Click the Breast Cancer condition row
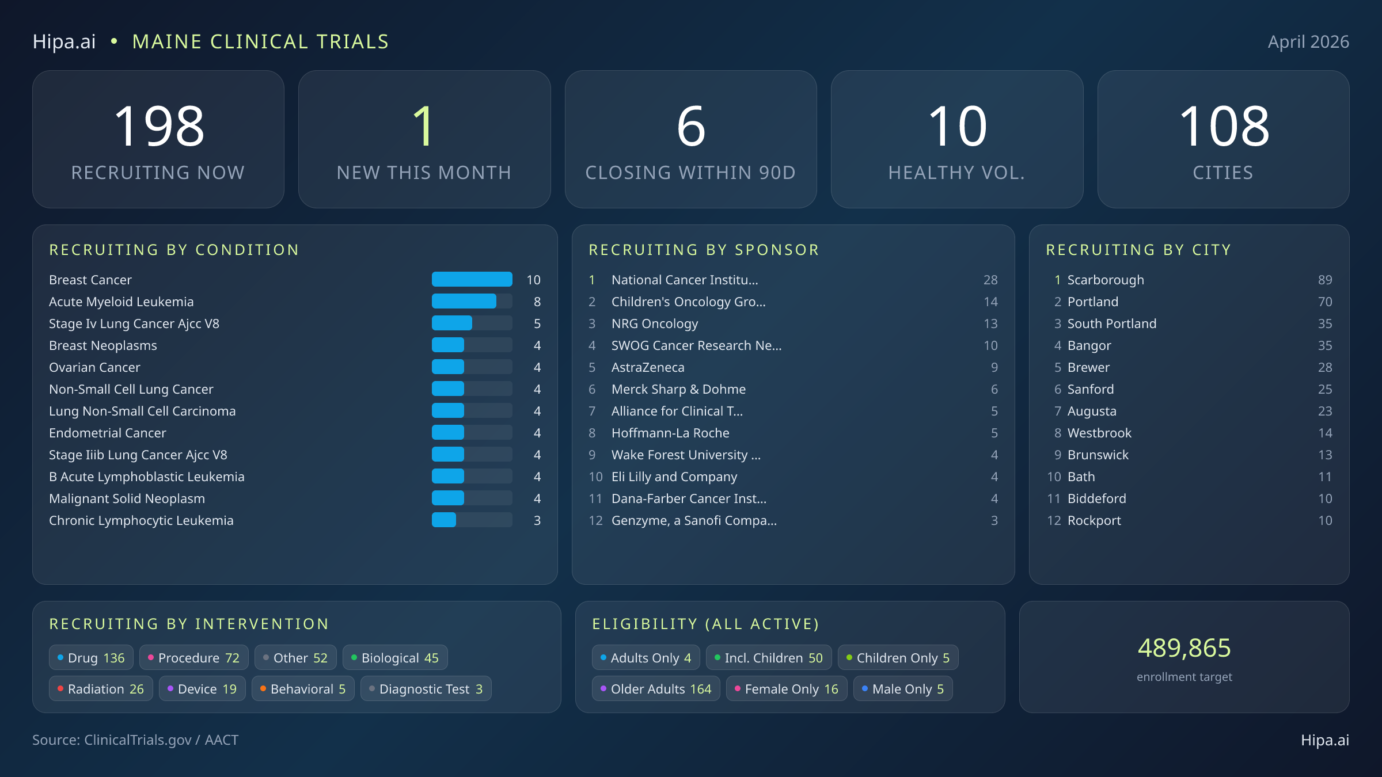The width and height of the screenshot is (1382, 777). coord(295,280)
